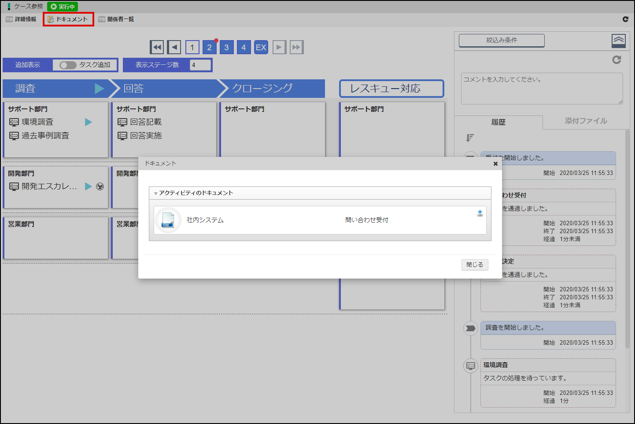Click the download icon for 社内システム document
The image size is (635, 424).
pos(480,213)
